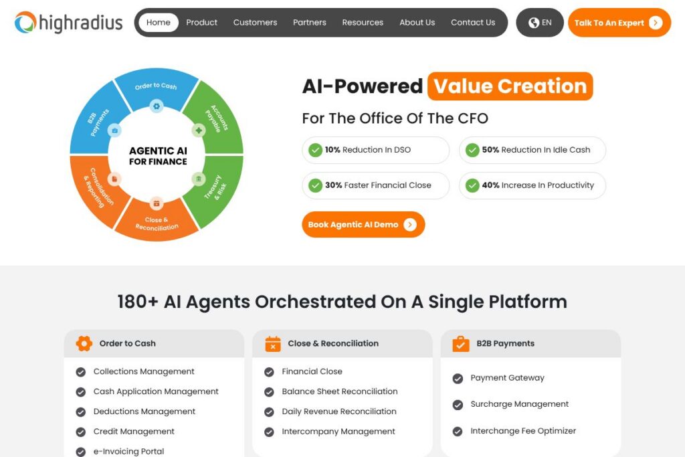Select the Home nav tab

tap(159, 23)
